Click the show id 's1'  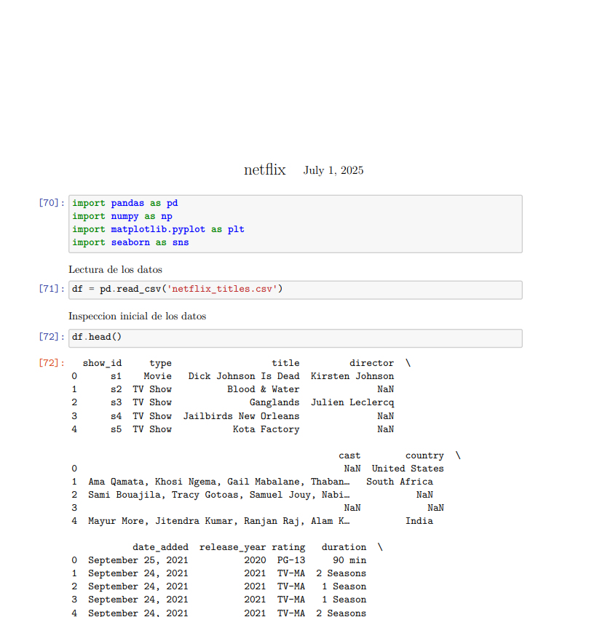pos(116,376)
